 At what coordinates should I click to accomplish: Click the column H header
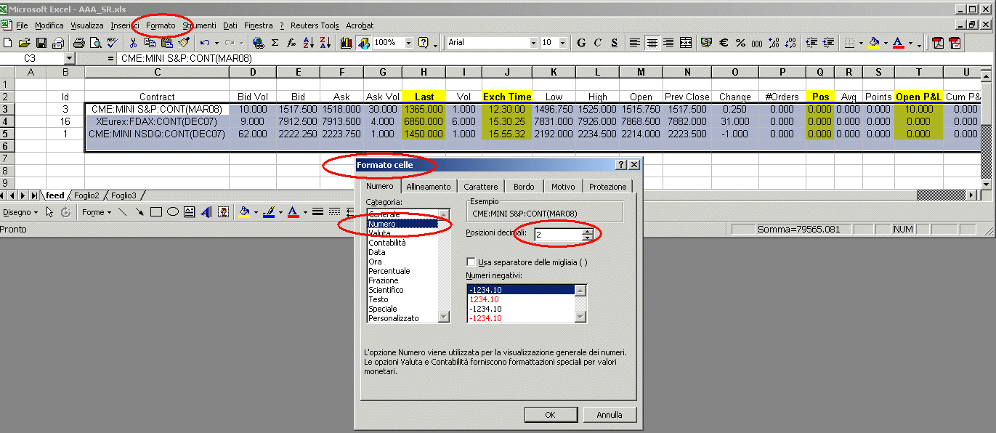tap(424, 72)
